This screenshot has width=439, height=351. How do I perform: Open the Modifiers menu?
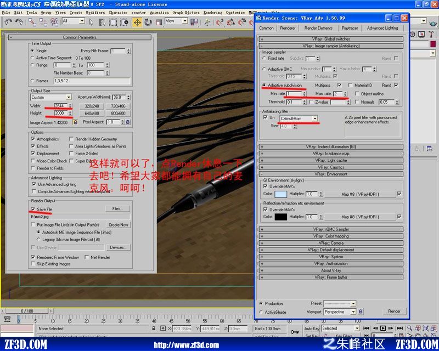coord(95,13)
